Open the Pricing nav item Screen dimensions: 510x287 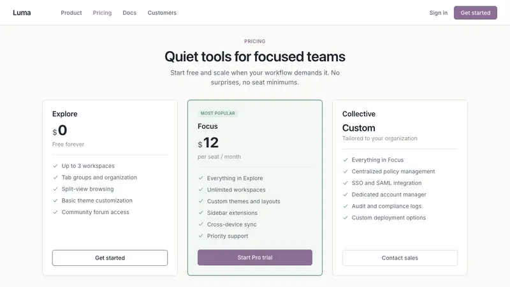tap(102, 13)
